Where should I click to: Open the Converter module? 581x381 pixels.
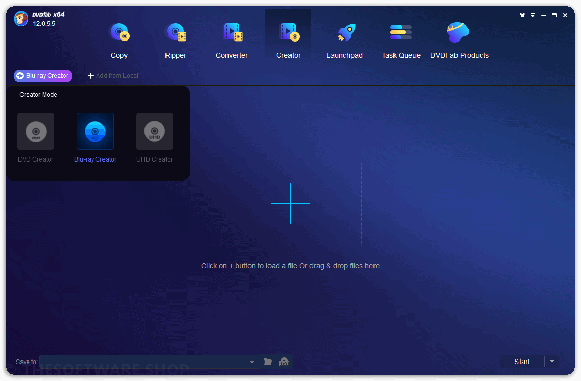point(232,41)
